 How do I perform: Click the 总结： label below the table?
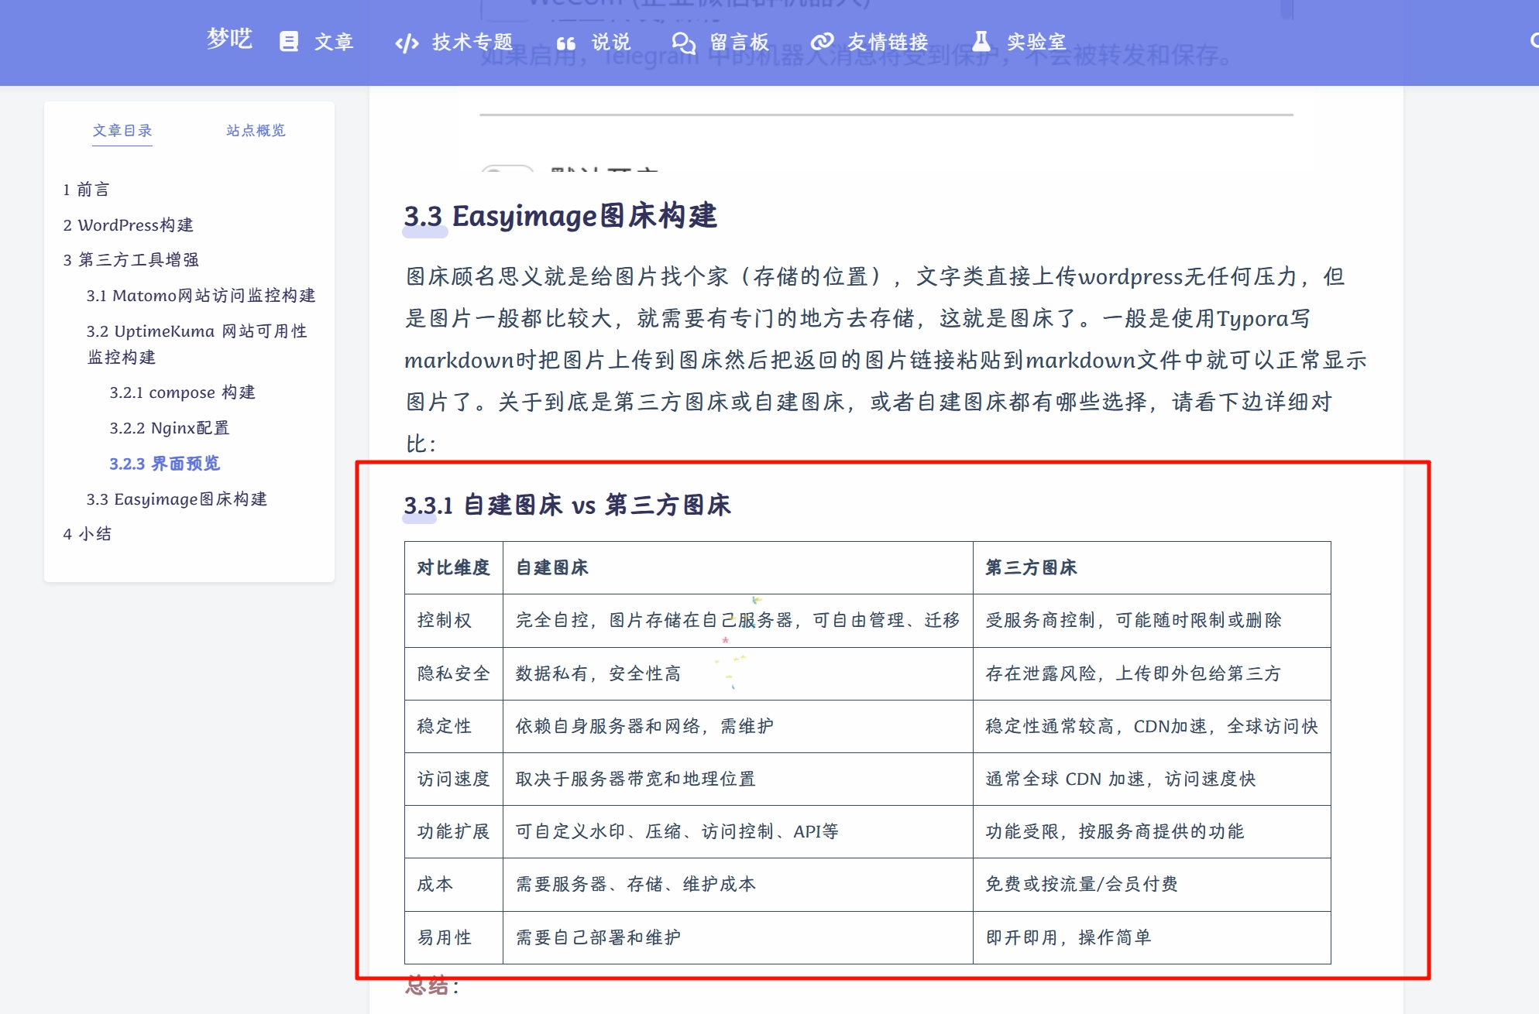(x=432, y=986)
